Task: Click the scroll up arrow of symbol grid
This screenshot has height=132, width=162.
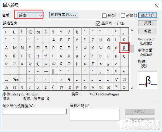Action: (132, 30)
